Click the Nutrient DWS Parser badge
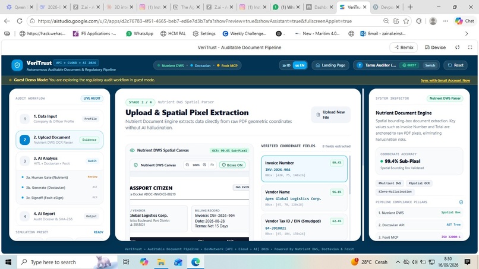The width and height of the screenshot is (479, 269). pos(445,99)
